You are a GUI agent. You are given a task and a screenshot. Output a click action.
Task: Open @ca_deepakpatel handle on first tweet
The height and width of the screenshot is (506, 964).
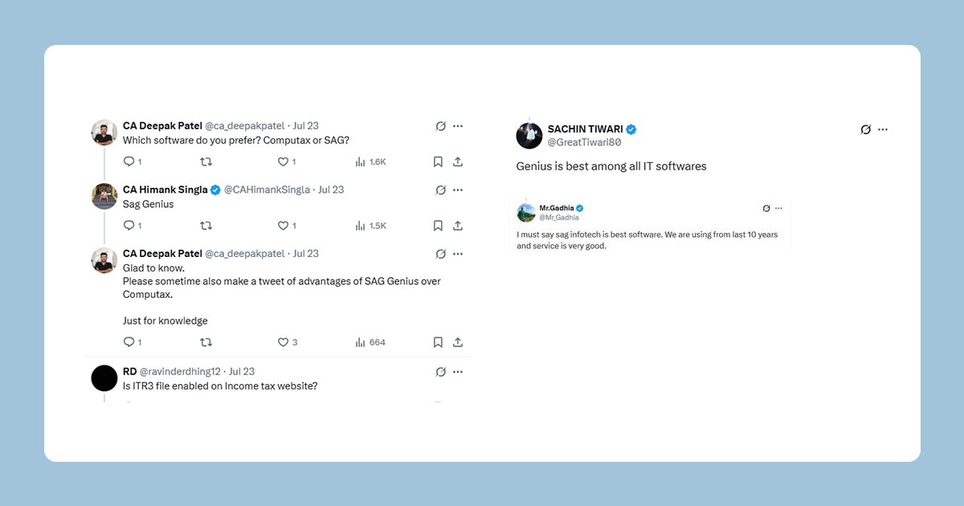[245, 126]
